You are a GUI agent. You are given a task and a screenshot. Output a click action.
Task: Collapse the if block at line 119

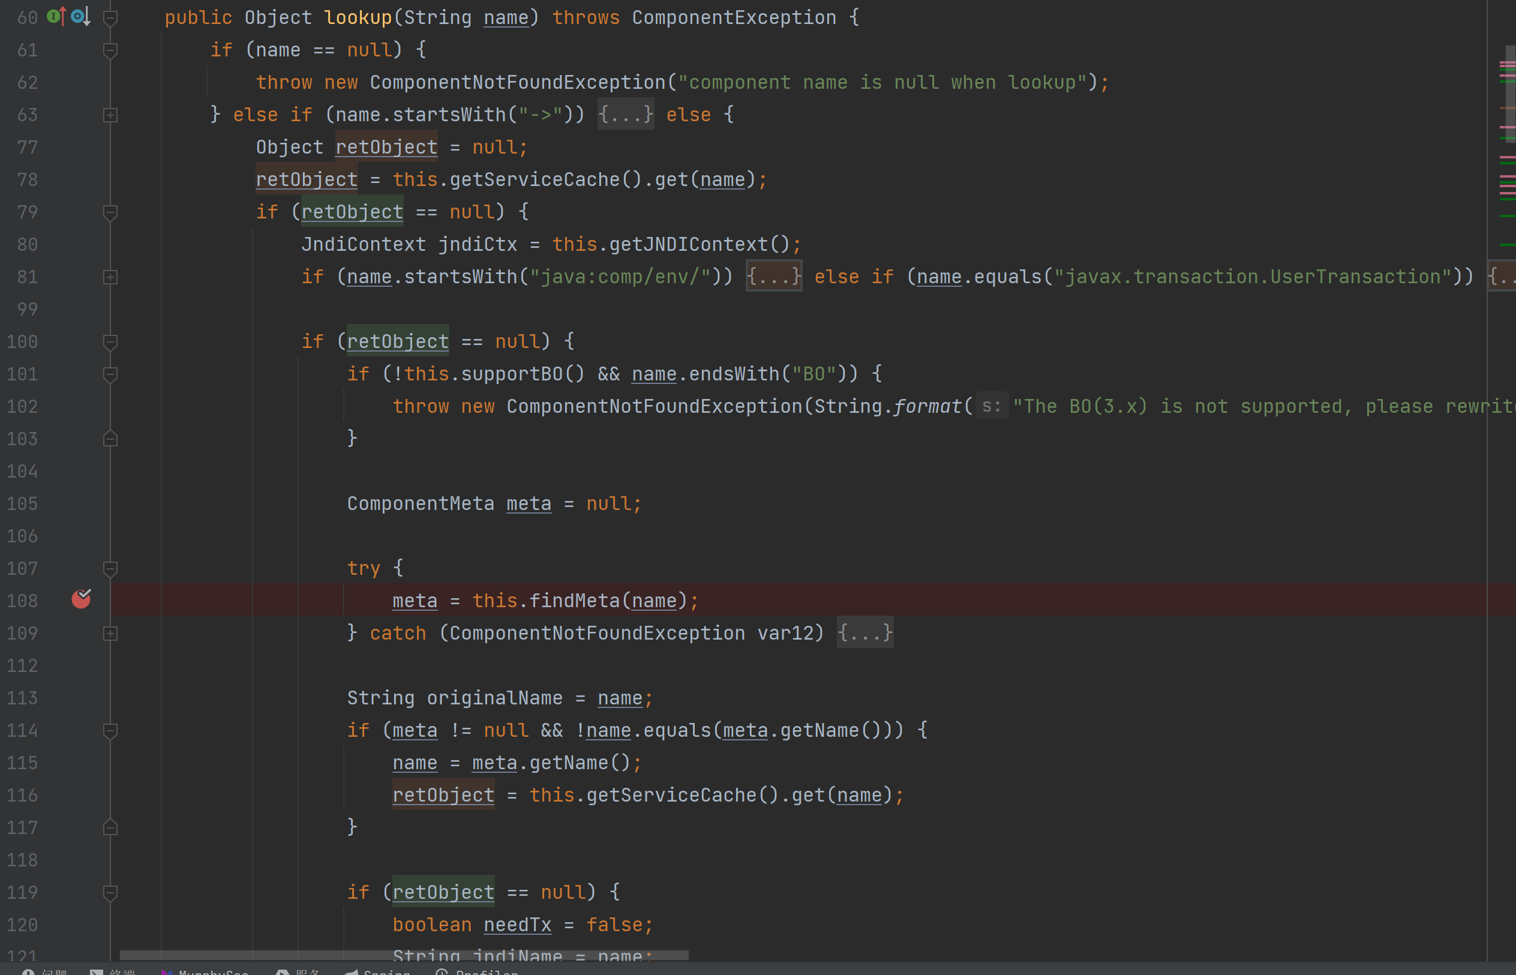(x=110, y=892)
